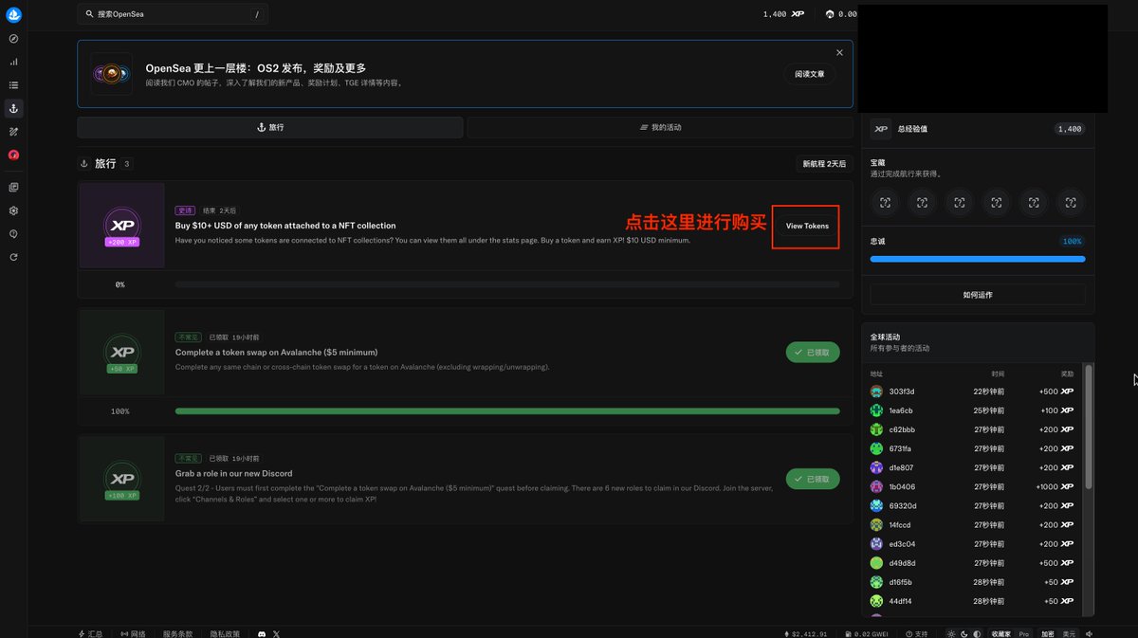Click address 1ea6cb in global activity

[x=901, y=410]
